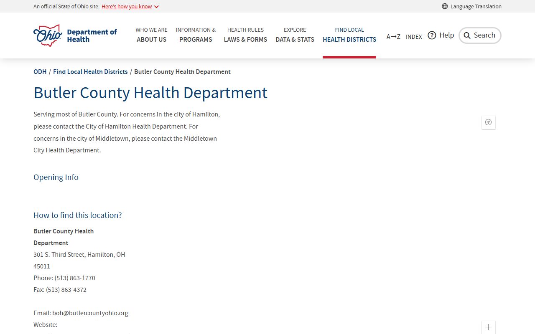Click the "Website:" label
The width and height of the screenshot is (535, 334).
pos(46,325)
